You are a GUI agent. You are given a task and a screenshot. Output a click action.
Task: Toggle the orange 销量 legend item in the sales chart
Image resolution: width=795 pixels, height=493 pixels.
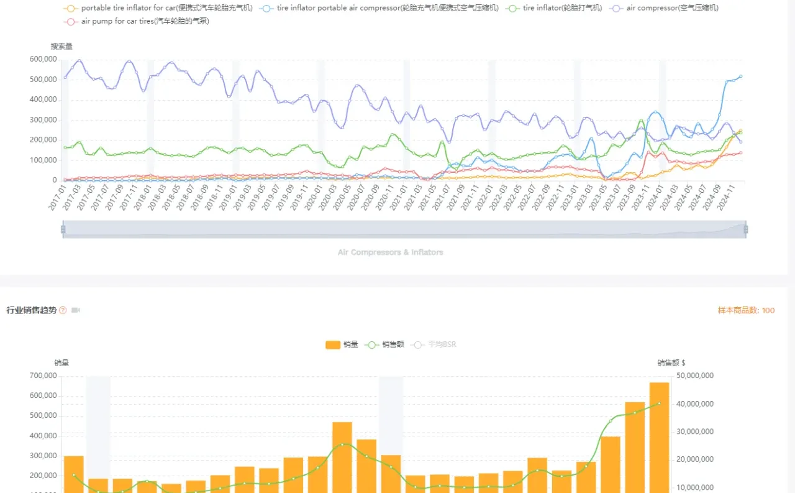[342, 344]
